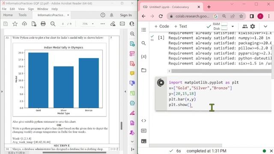
Task: Open Colab find and replace search icon
Action: [x=144, y=43]
